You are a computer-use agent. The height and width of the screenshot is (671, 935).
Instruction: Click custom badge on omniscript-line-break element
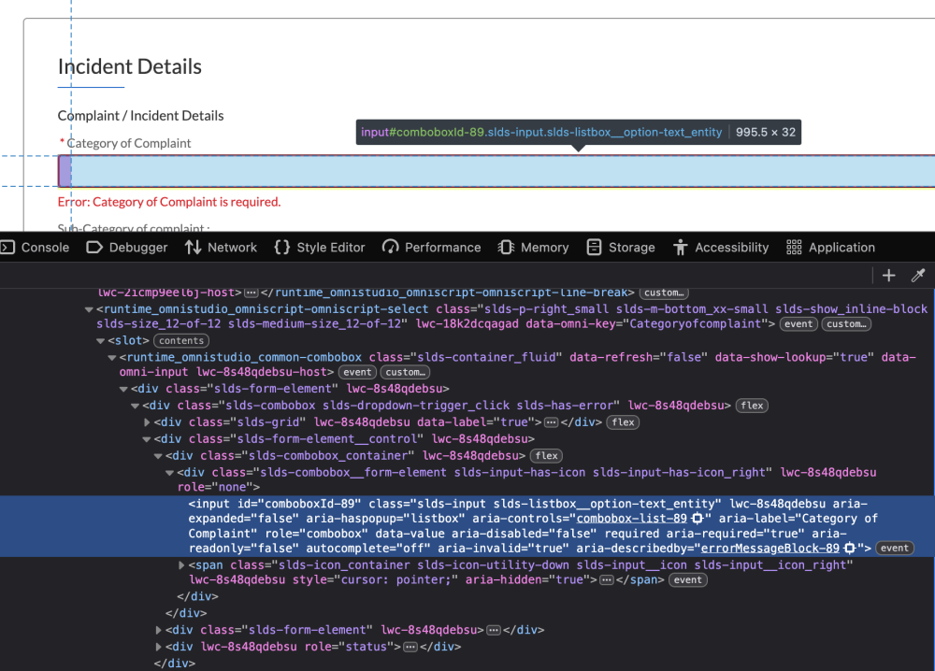click(x=664, y=293)
